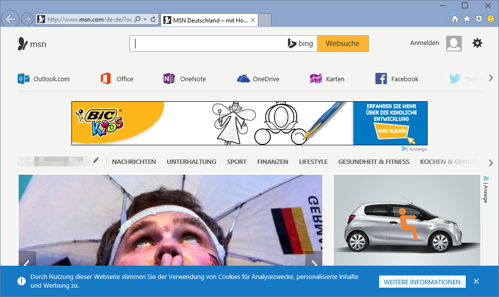Launch OneNote from the shortcut bar

[x=169, y=79]
